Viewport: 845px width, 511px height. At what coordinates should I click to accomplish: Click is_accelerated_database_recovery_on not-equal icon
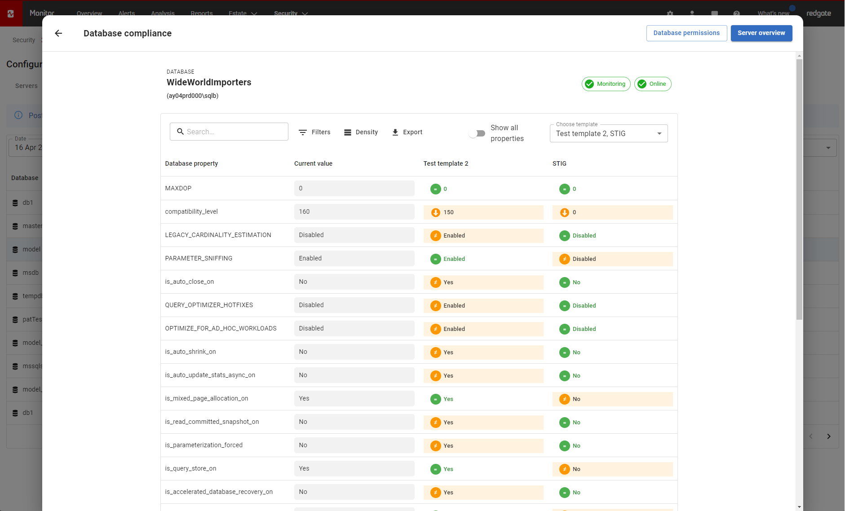(435, 493)
